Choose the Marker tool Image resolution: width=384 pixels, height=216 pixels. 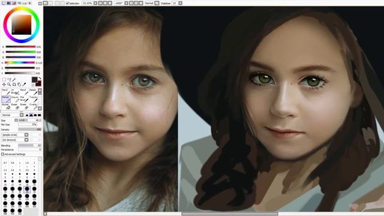[6, 99]
